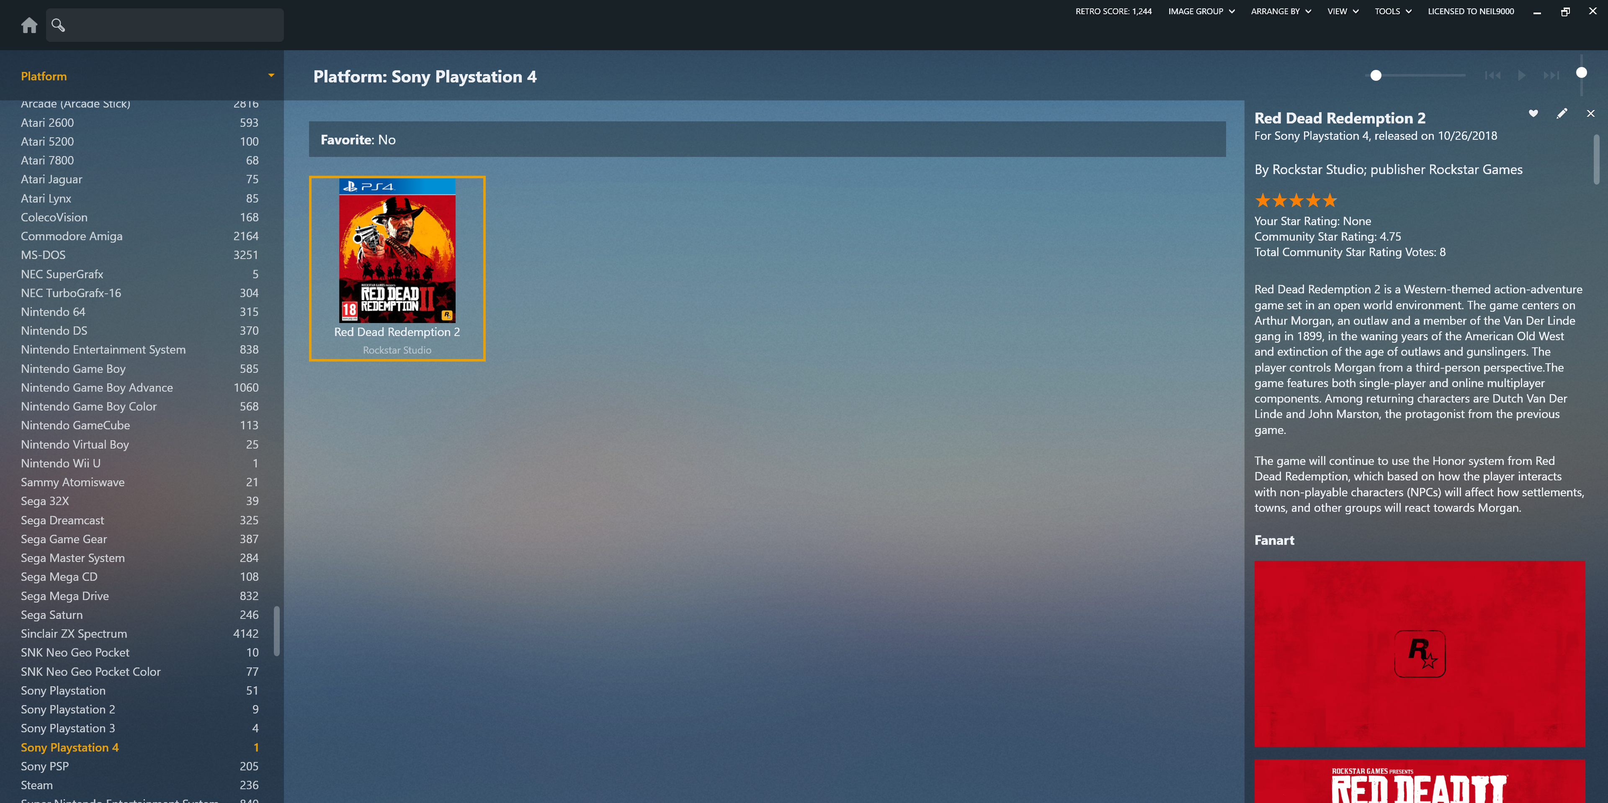Open the Arrange By dropdown
The image size is (1608, 803).
(x=1281, y=11)
